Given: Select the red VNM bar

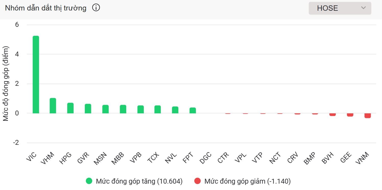Looking at the screenshot, I should click(367, 115).
